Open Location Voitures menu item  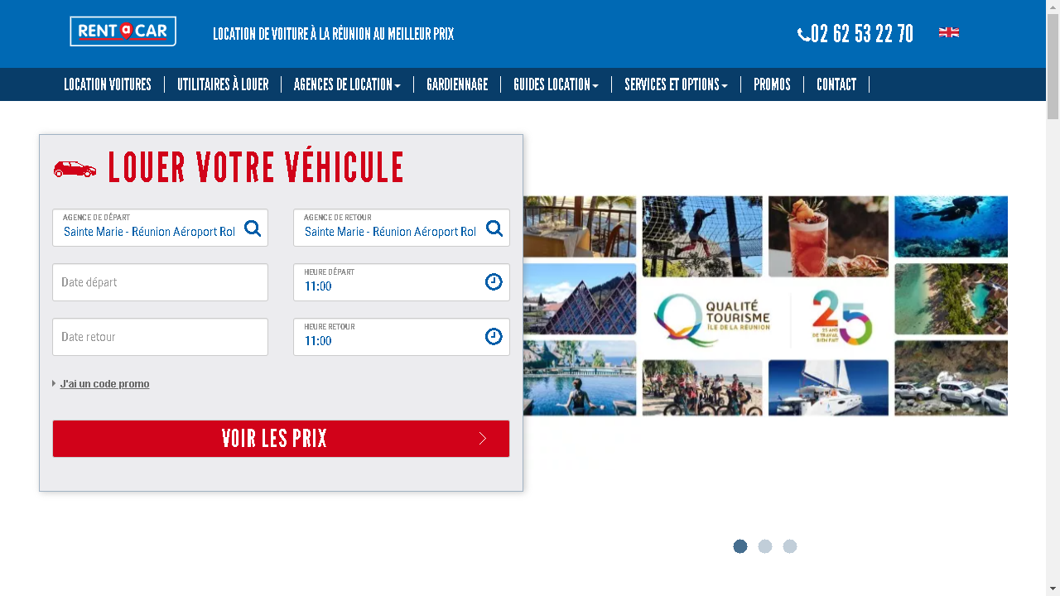(x=108, y=84)
